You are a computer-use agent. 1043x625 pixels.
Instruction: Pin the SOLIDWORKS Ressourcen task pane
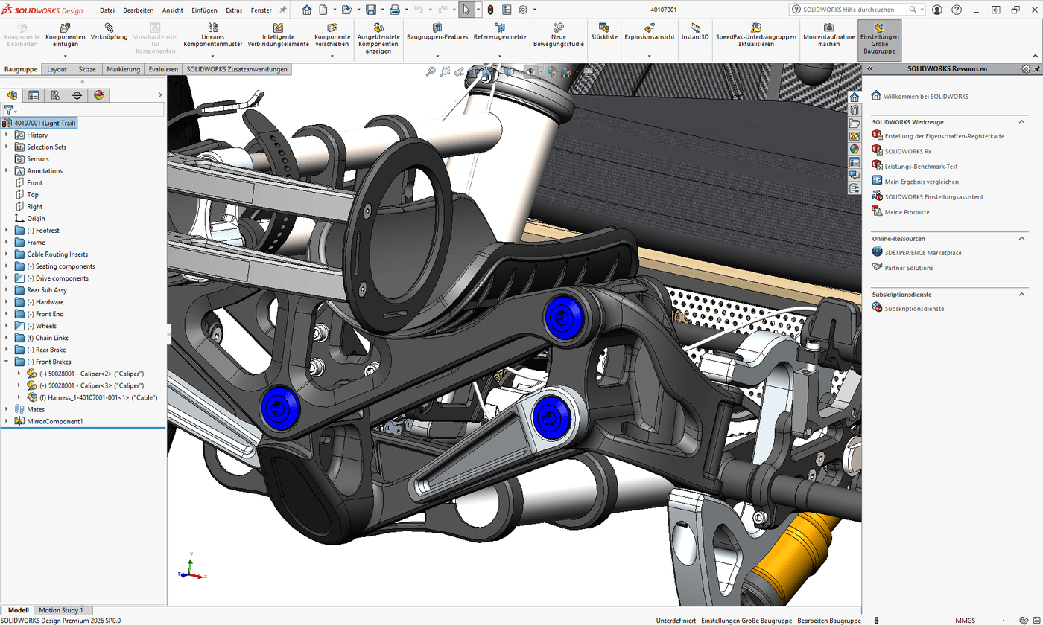click(1037, 68)
